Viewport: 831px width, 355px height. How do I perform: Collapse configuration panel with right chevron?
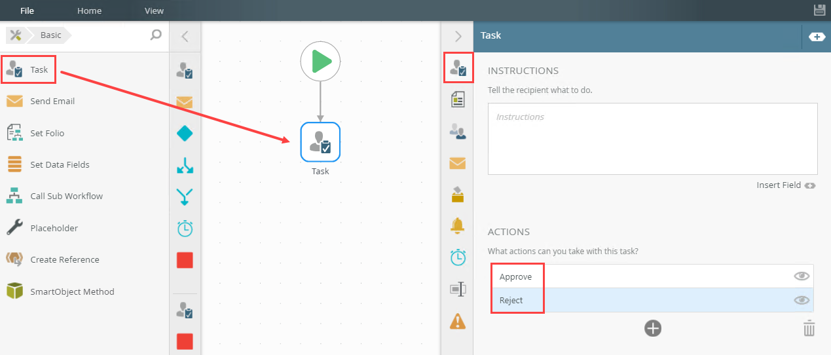(x=458, y=37)
